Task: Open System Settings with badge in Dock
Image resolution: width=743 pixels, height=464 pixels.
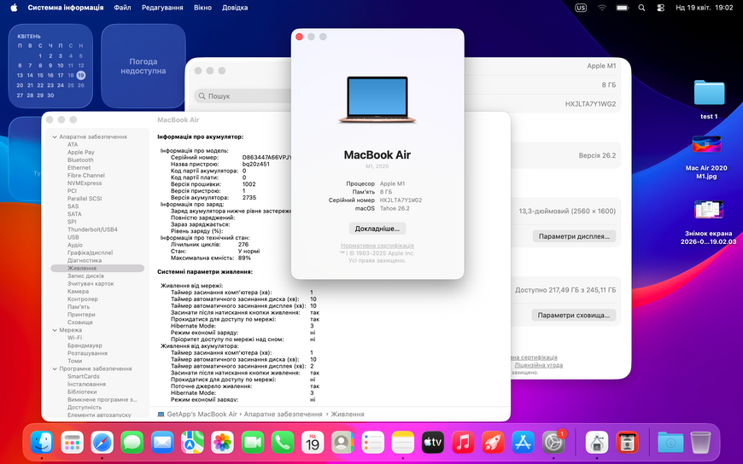Action: click(x=553, y=444)
